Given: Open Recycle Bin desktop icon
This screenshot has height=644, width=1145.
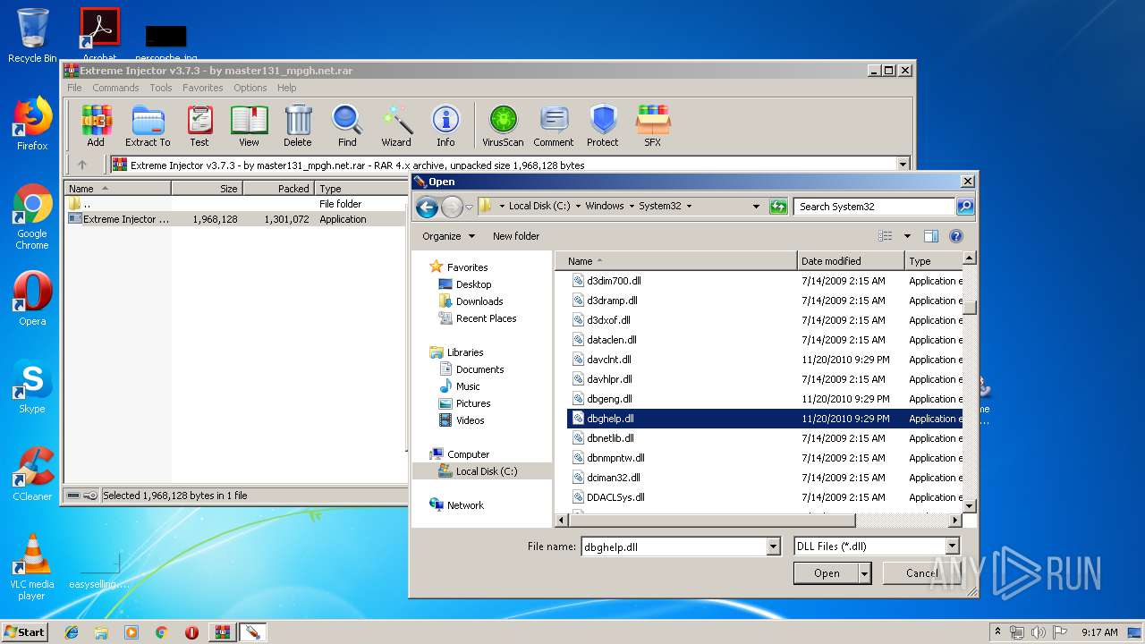Looking at the screenshot, I should [32, 35].
